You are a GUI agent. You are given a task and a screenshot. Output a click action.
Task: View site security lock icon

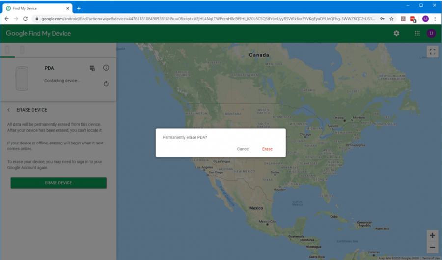[x=37, y=19]
